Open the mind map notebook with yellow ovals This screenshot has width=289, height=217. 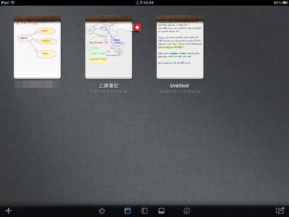point(37,47)
